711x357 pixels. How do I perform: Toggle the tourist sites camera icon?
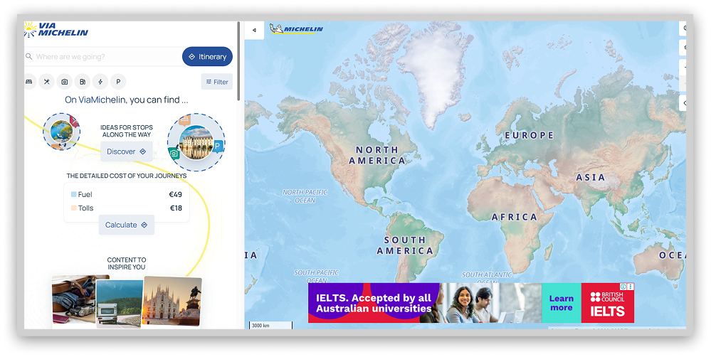click(64, 82)
